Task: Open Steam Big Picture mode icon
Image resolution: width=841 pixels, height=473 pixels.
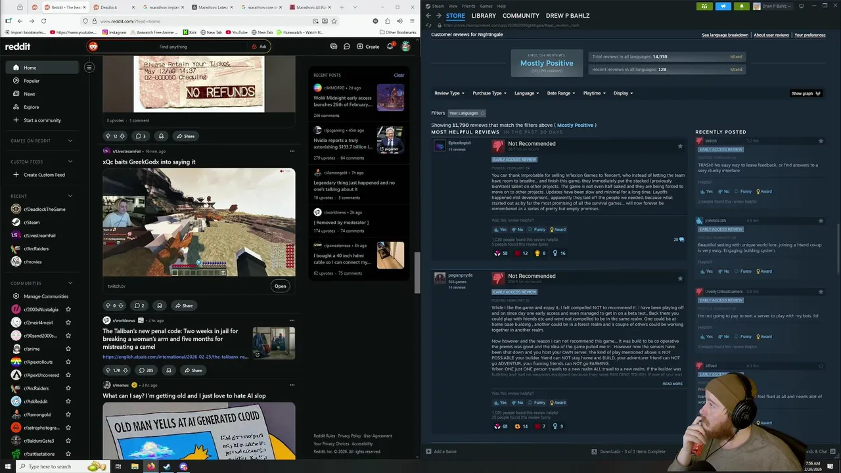Action: (801, 6)
